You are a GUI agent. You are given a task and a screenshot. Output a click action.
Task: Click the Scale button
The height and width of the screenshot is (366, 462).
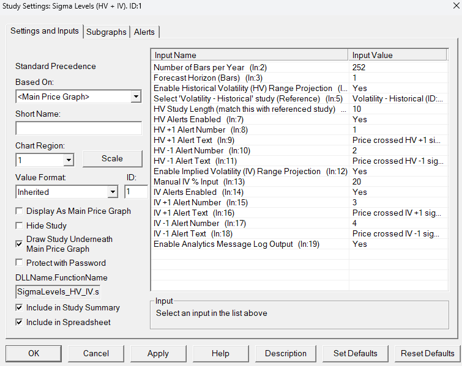pyautogui.click(x=112, y=159)
